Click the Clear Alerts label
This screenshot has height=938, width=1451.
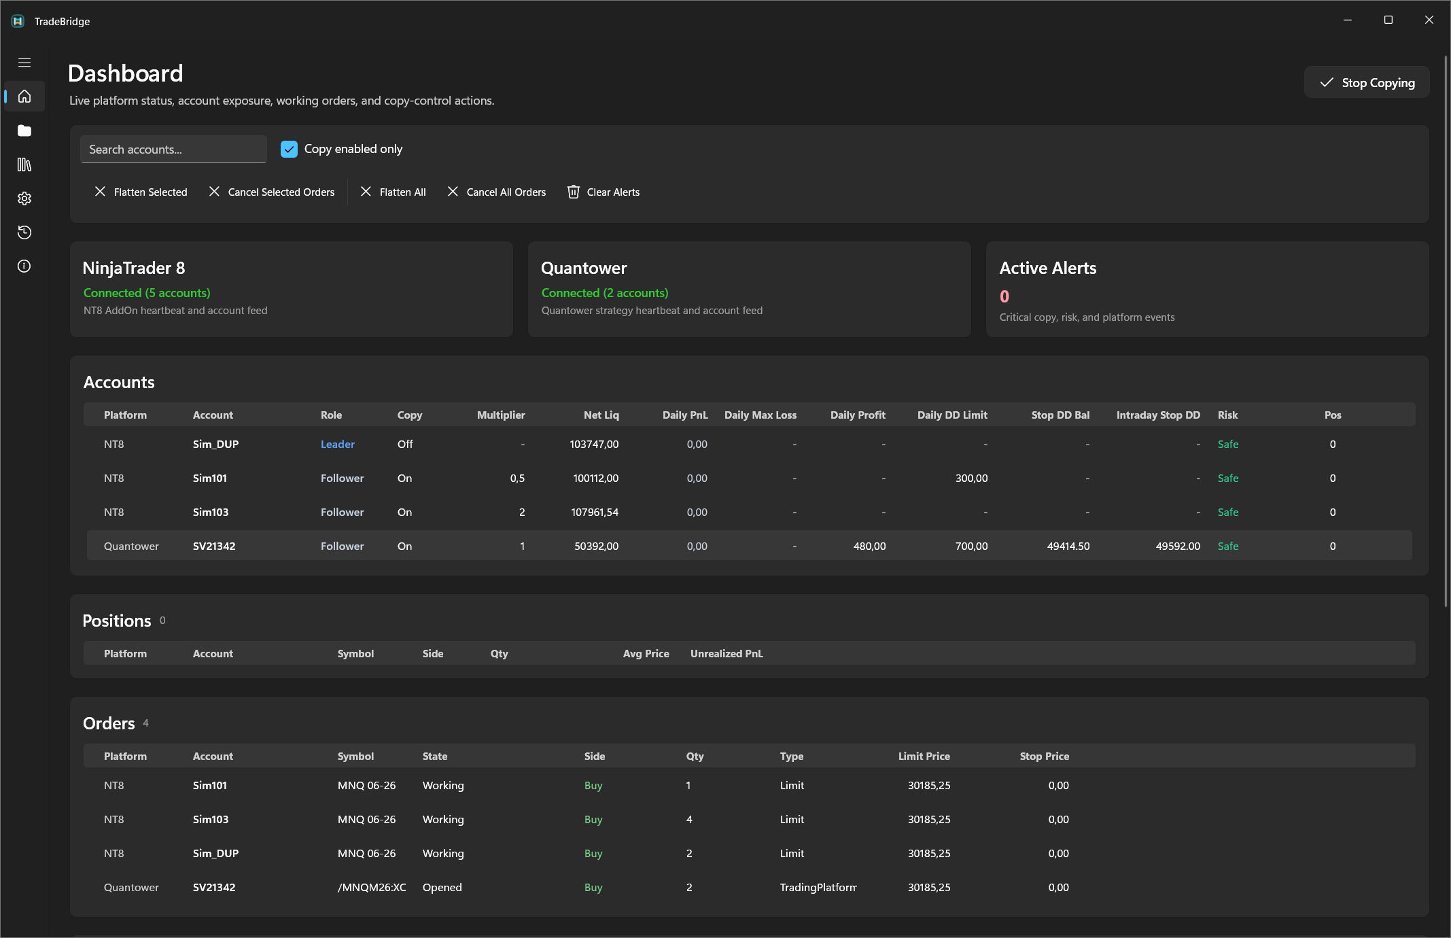(x=613, y=192)
